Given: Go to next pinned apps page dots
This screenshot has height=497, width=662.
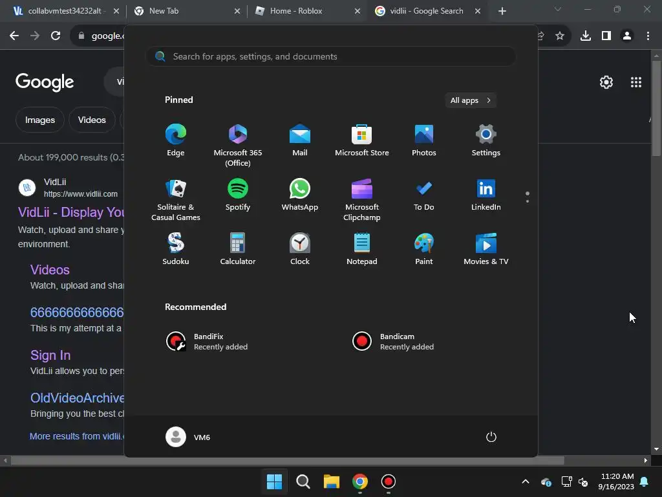Looking at the screenshot, I should pyautogui.click(x=528, y=197).
